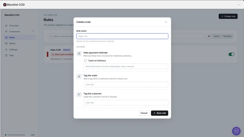Click the Live status label

(33, 135)
